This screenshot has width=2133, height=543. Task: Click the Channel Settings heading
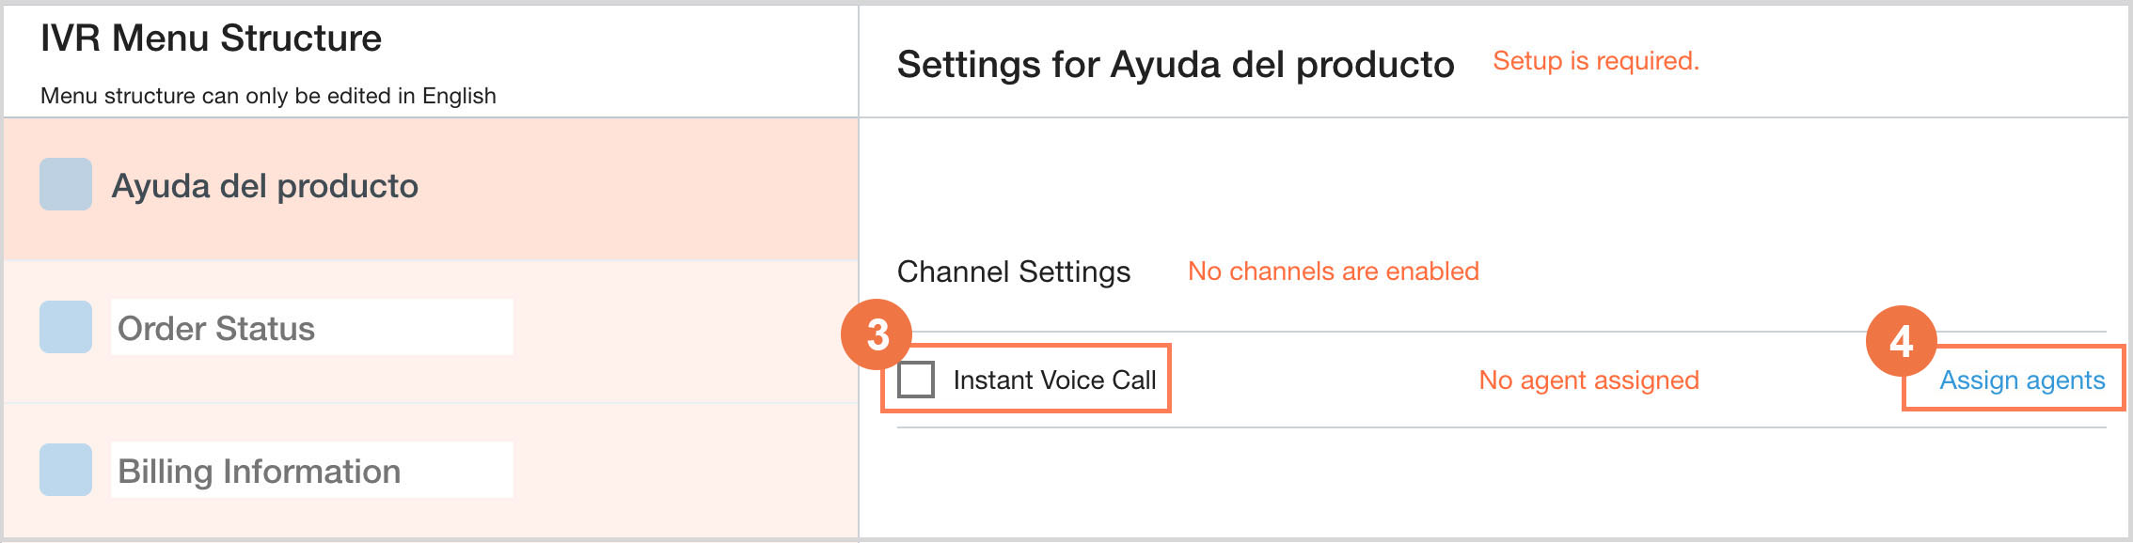click(x=1014, y=271)
